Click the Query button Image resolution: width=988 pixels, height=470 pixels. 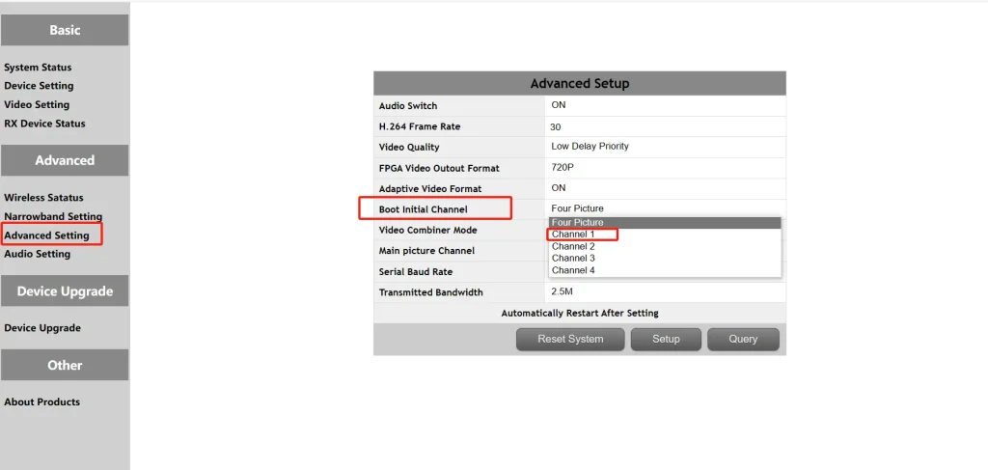(743, 339)
